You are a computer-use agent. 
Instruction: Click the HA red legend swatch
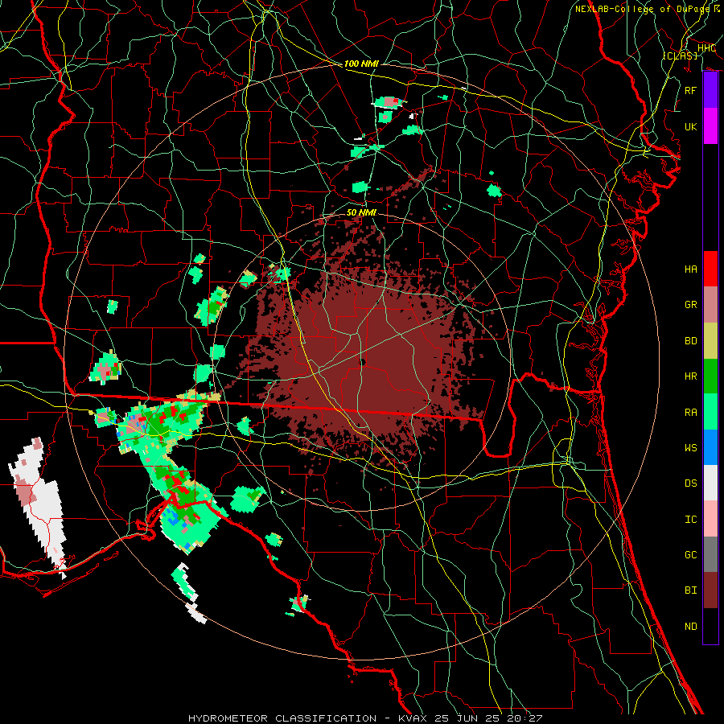[710, 269]
